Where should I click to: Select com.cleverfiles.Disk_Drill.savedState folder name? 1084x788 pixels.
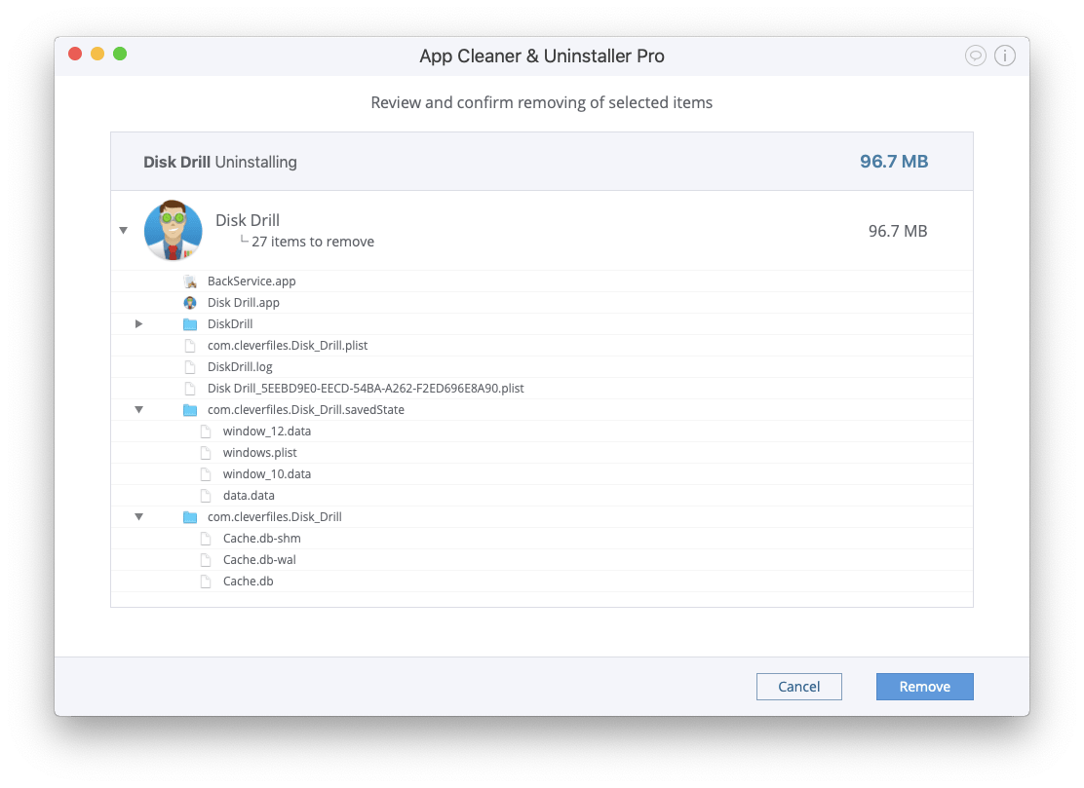(306, 409)
